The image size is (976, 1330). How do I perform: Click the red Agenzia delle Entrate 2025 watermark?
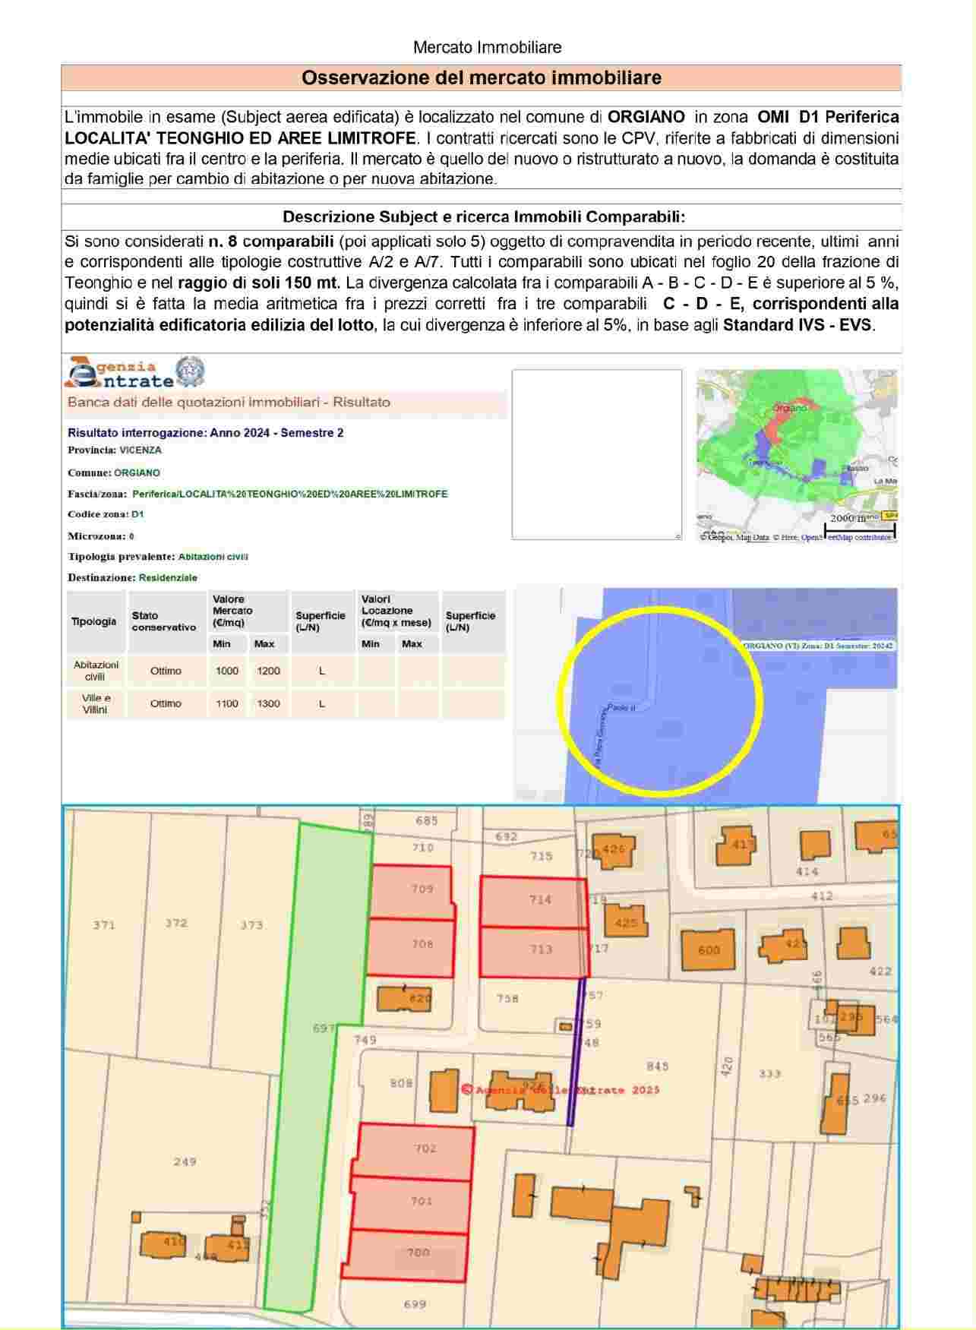561,1089
